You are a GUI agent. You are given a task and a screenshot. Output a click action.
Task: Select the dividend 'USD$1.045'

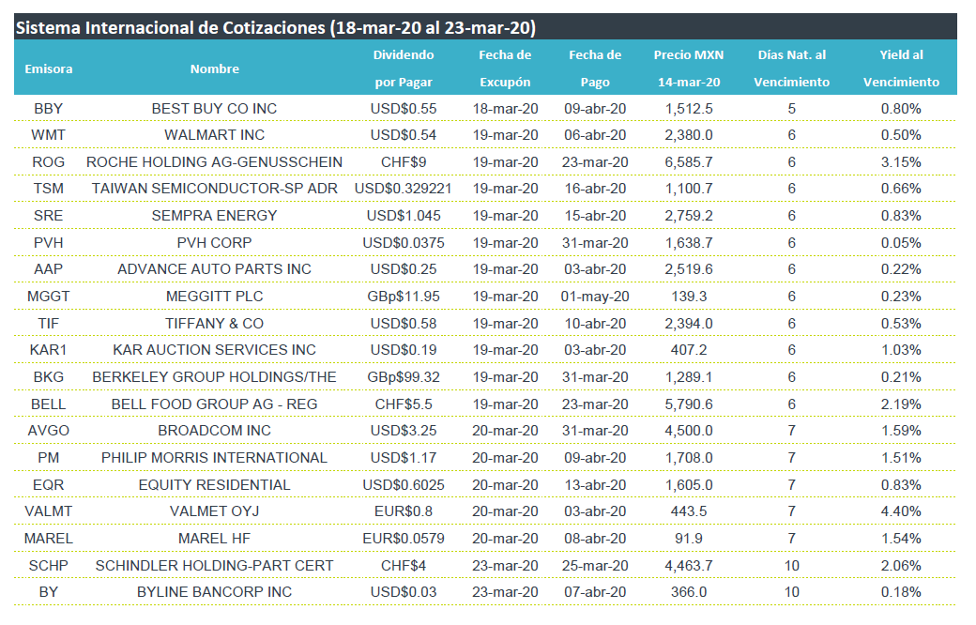[404, 216]
